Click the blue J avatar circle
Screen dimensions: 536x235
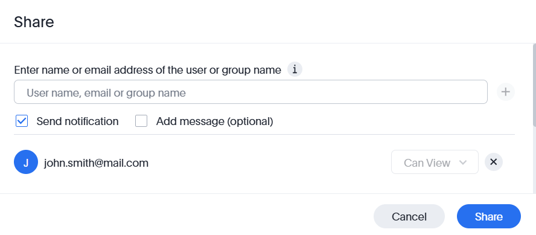point(26,162)
